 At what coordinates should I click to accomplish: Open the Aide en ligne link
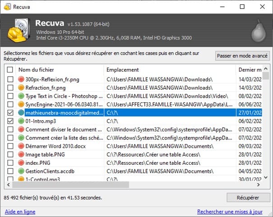point(20,212)
